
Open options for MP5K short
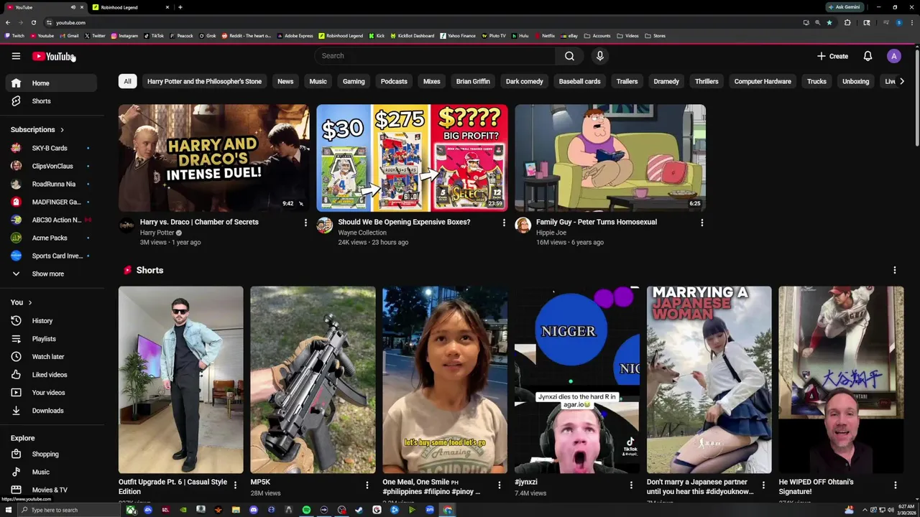367,485
